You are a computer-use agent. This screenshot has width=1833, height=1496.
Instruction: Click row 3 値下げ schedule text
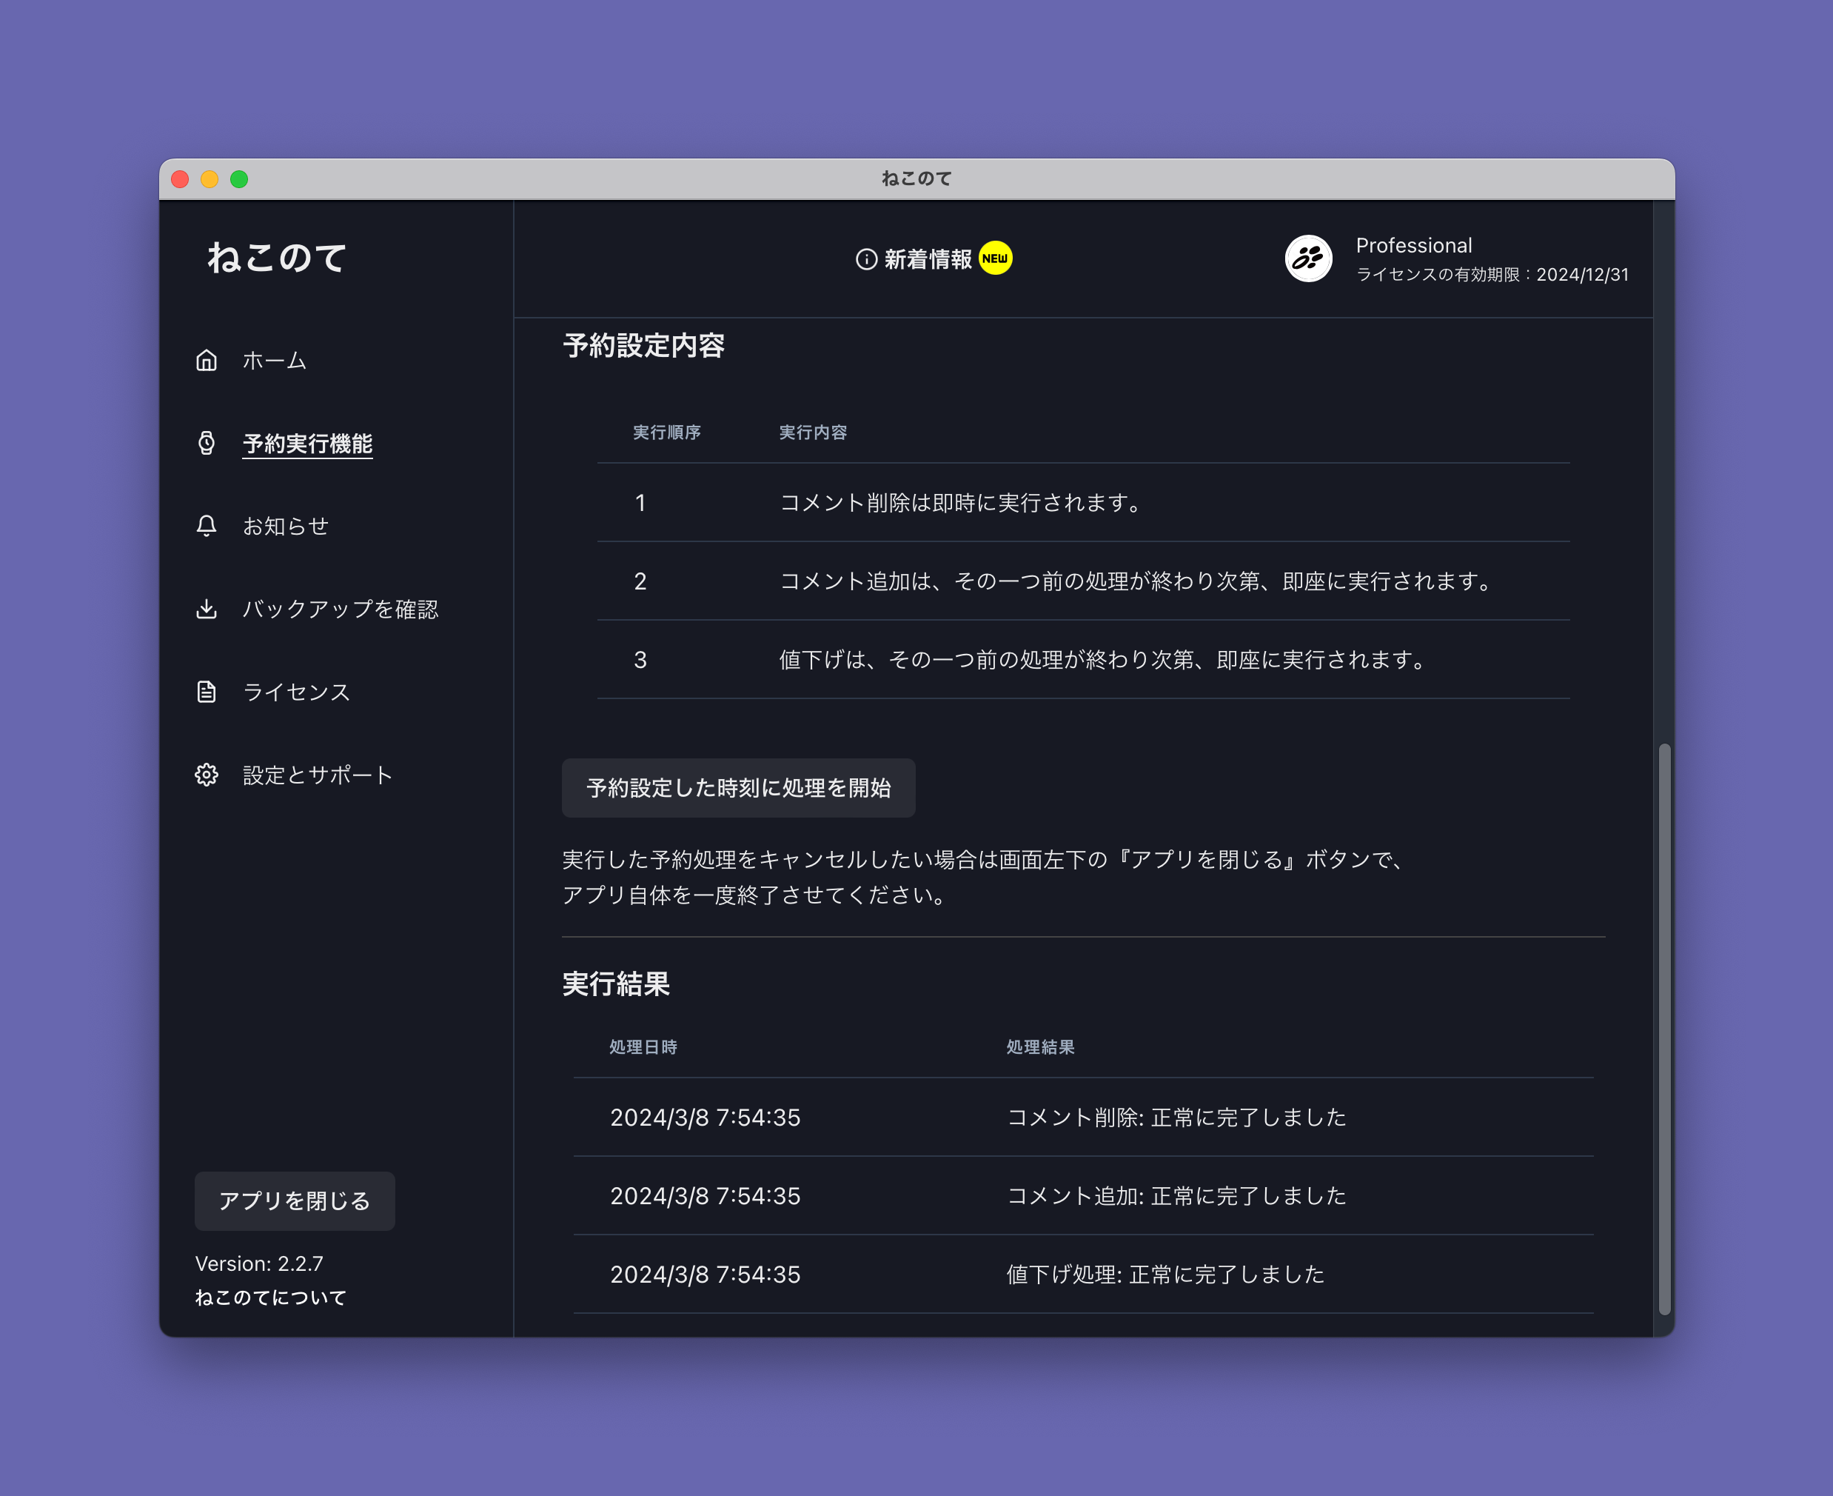click(x=1103, y=659)
